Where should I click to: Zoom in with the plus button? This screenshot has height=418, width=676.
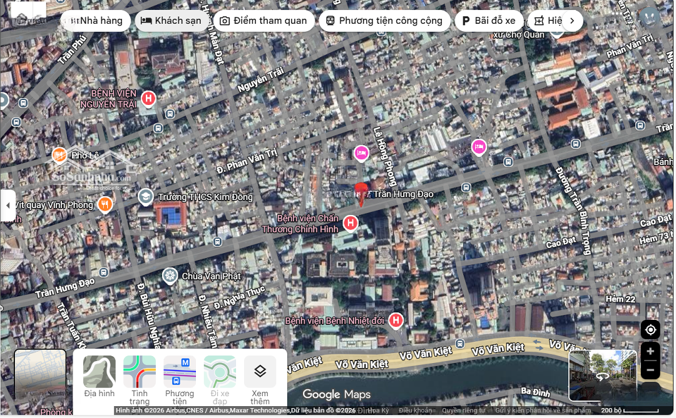pos(650,352)
